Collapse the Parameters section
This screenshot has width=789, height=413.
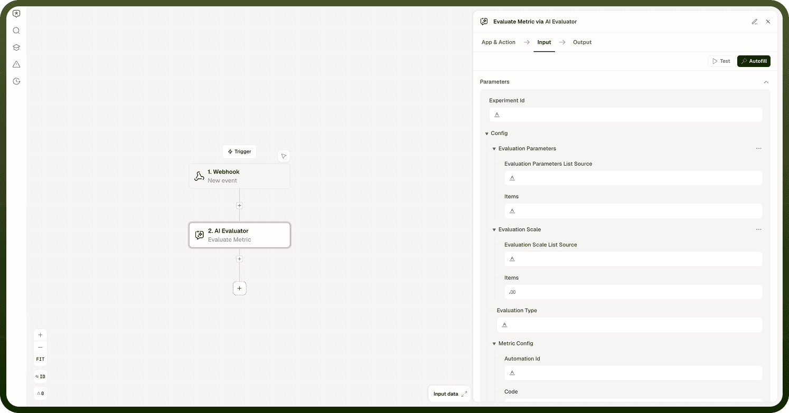pos(766,82)
